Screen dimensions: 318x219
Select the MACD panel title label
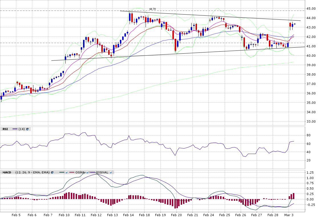pos(7,173)
